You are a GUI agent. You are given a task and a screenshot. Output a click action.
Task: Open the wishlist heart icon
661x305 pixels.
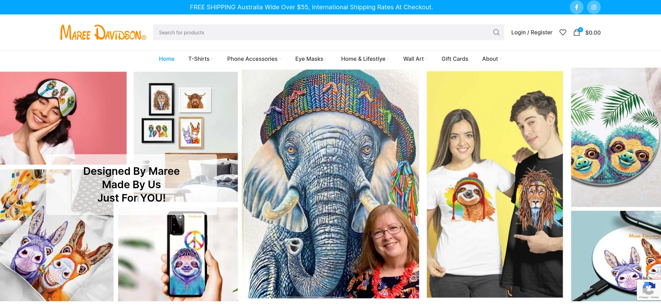(563, 32)
